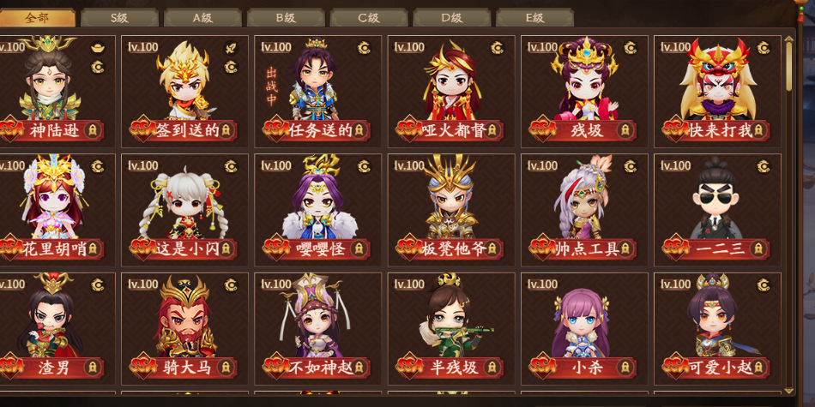Click the scrollbar up arrow
This screenshot has width=815, height=407.
[788, 39]
